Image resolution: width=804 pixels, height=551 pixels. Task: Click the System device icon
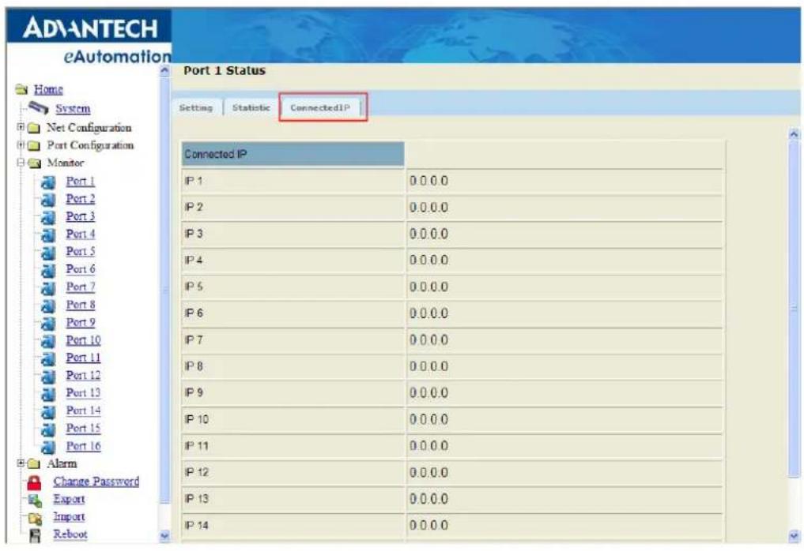click(x=39, y=107)
